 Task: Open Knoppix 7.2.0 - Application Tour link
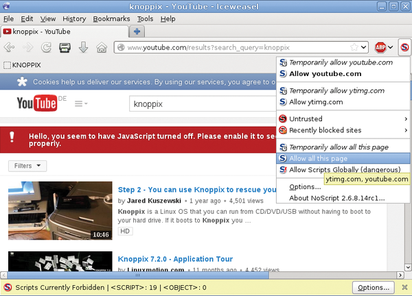[x=175, y=259]
